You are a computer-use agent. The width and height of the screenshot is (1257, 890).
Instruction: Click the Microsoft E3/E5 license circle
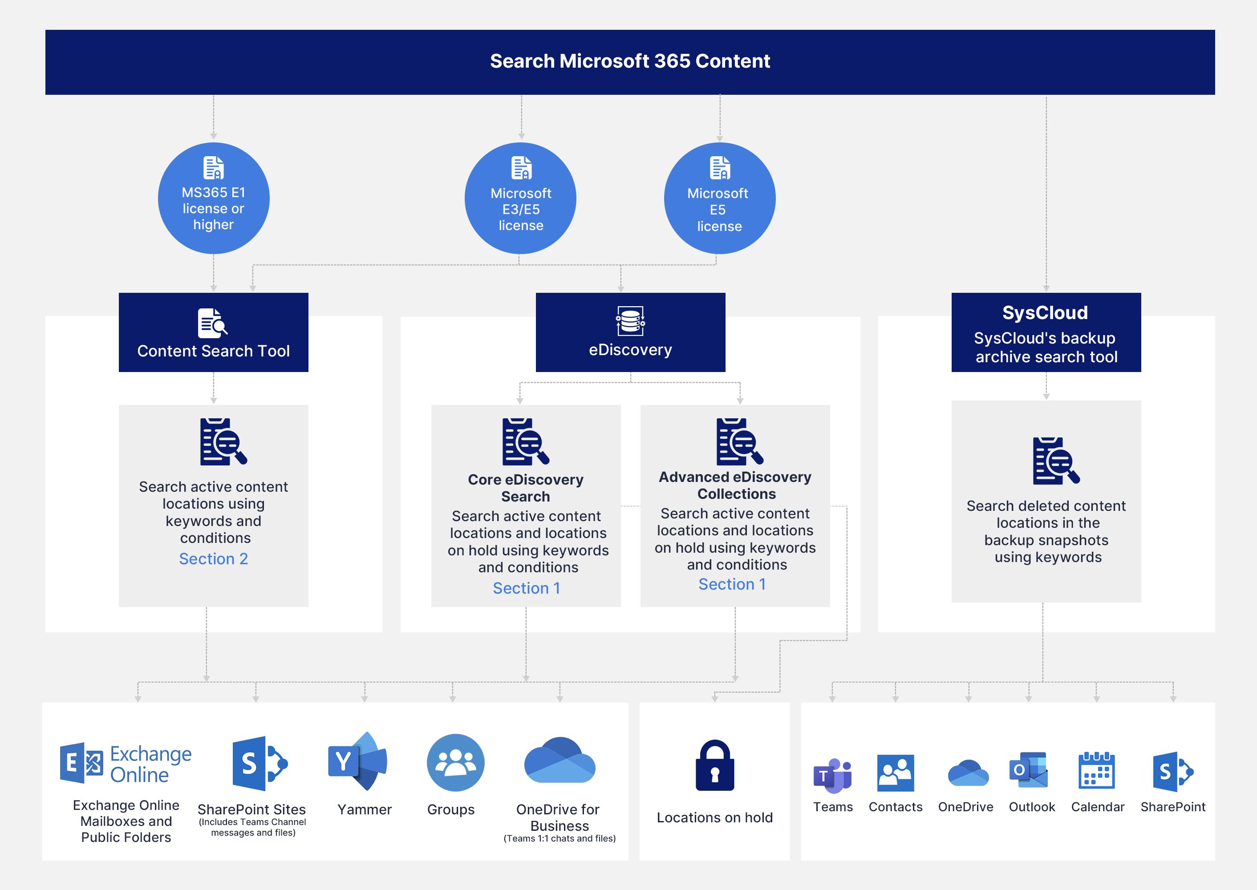[x=520, y=198]
